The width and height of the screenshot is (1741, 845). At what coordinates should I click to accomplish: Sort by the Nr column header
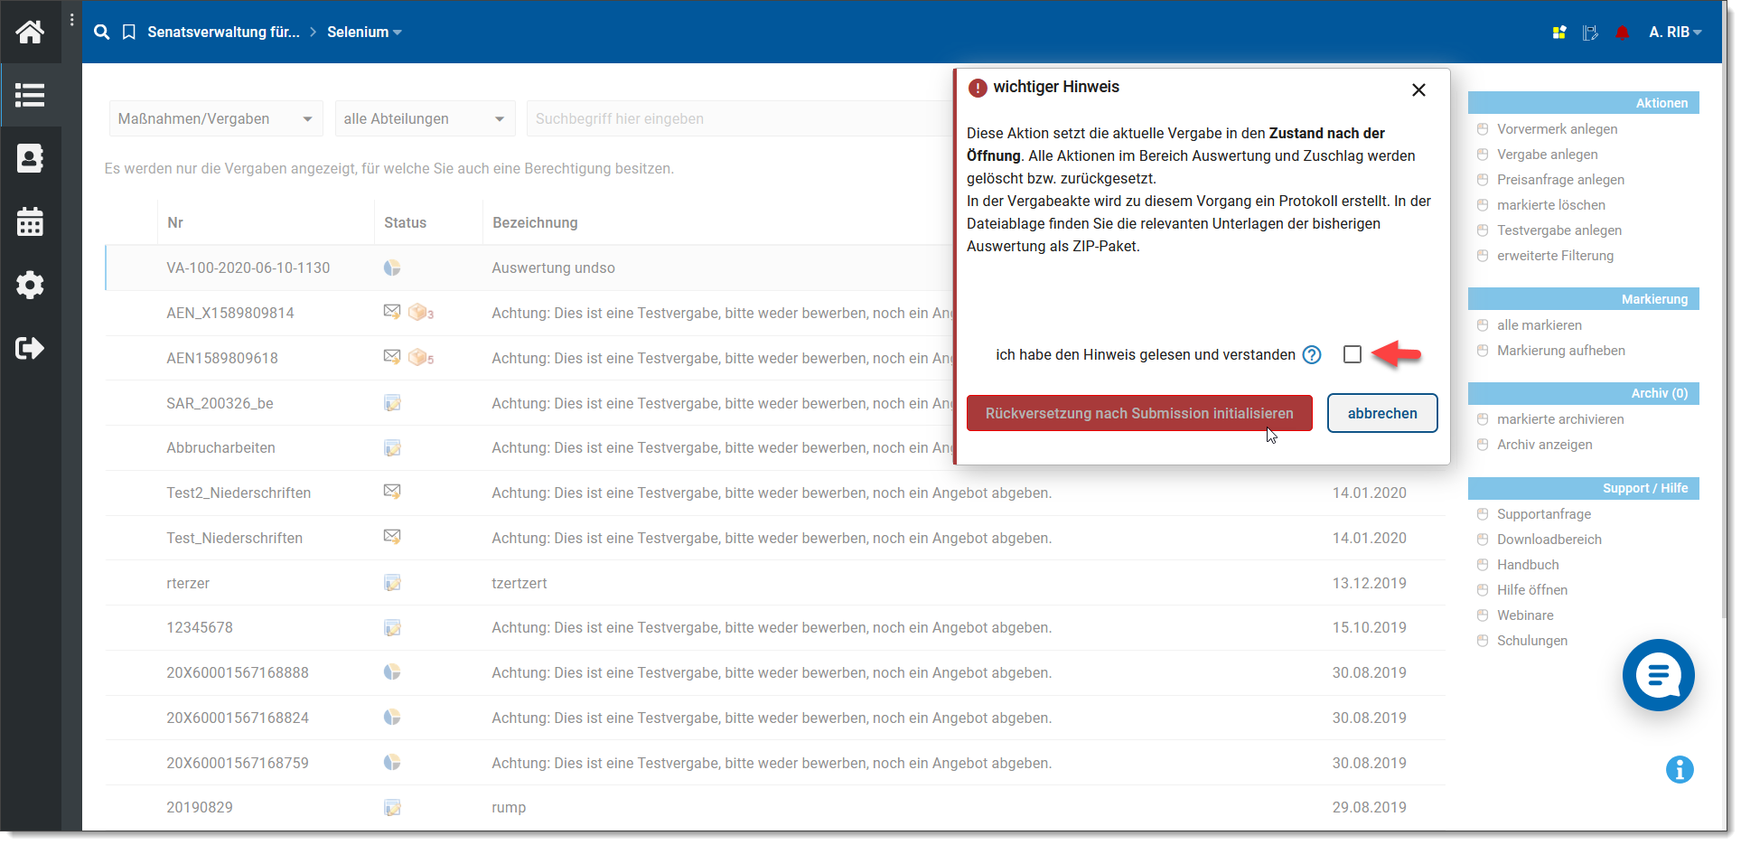(x=175, y=222)
